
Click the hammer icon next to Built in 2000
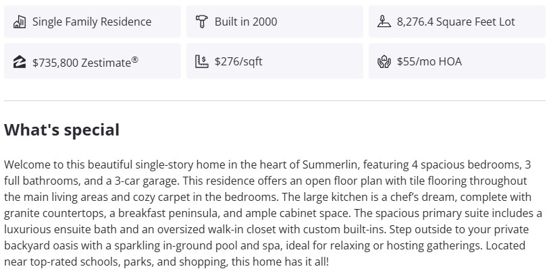pyautogui.click(x=201, y=22)
